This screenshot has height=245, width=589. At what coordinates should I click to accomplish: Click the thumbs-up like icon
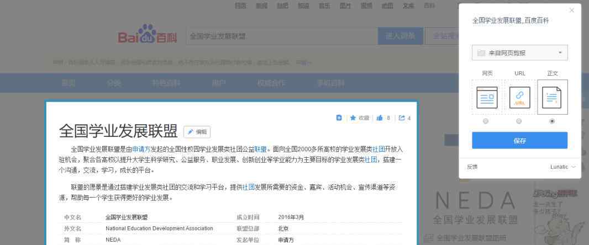(380, 118)
